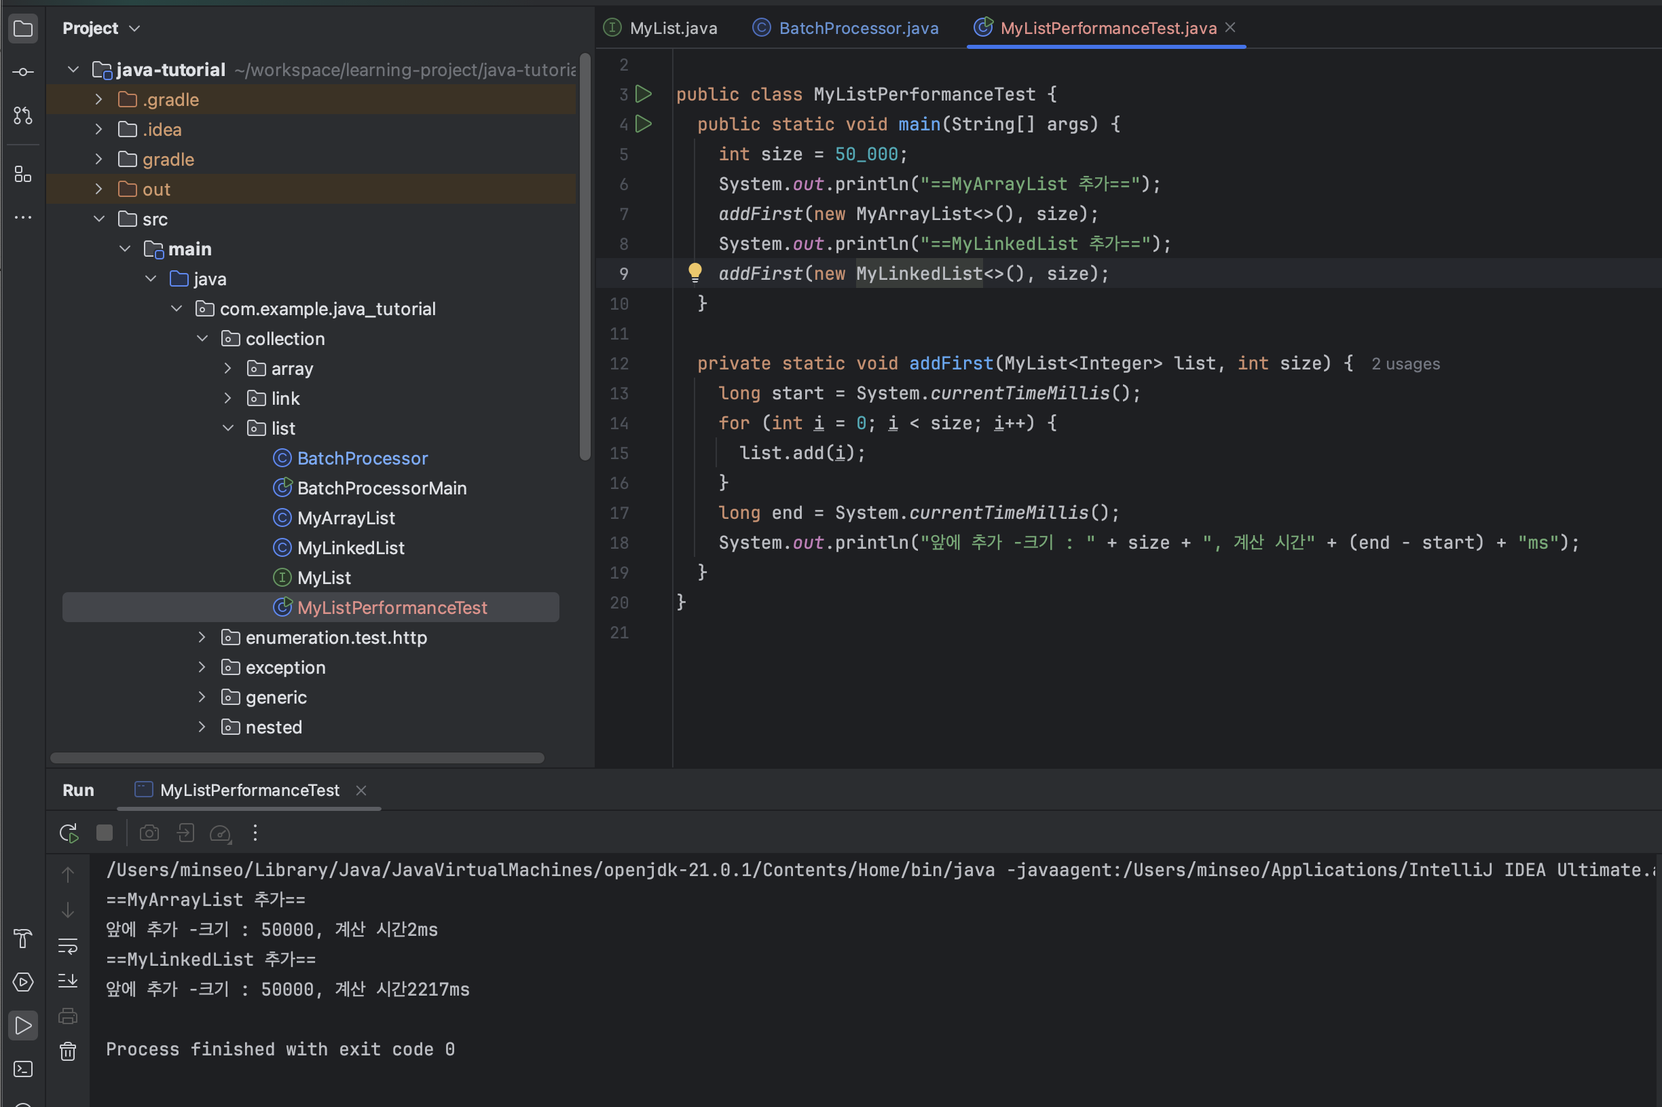
Task: Stop the running process button
Action: 105,833
